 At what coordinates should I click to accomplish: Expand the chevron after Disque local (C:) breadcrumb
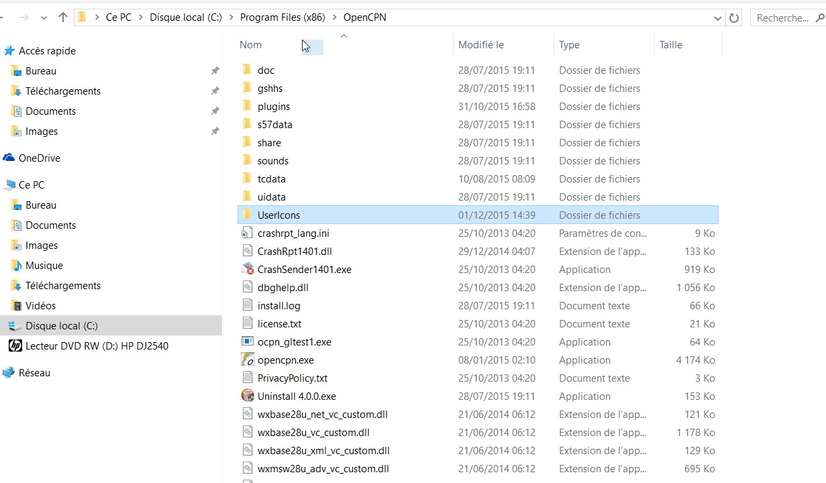pyautogui.click(x=231, y=17)
